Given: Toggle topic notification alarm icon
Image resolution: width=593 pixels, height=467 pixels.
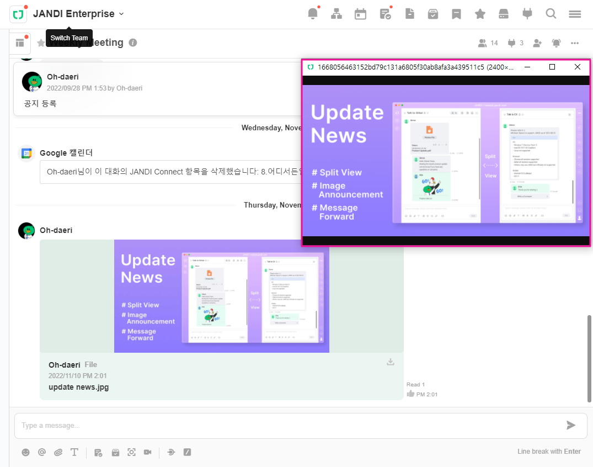Looking at the screenshot, I should coord(556,43).
